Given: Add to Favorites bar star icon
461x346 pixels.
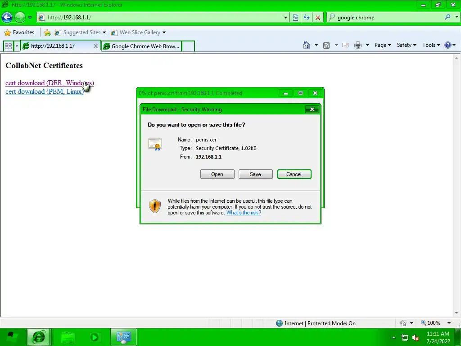Looking at the screenshot, I should (x=47, y=32).
